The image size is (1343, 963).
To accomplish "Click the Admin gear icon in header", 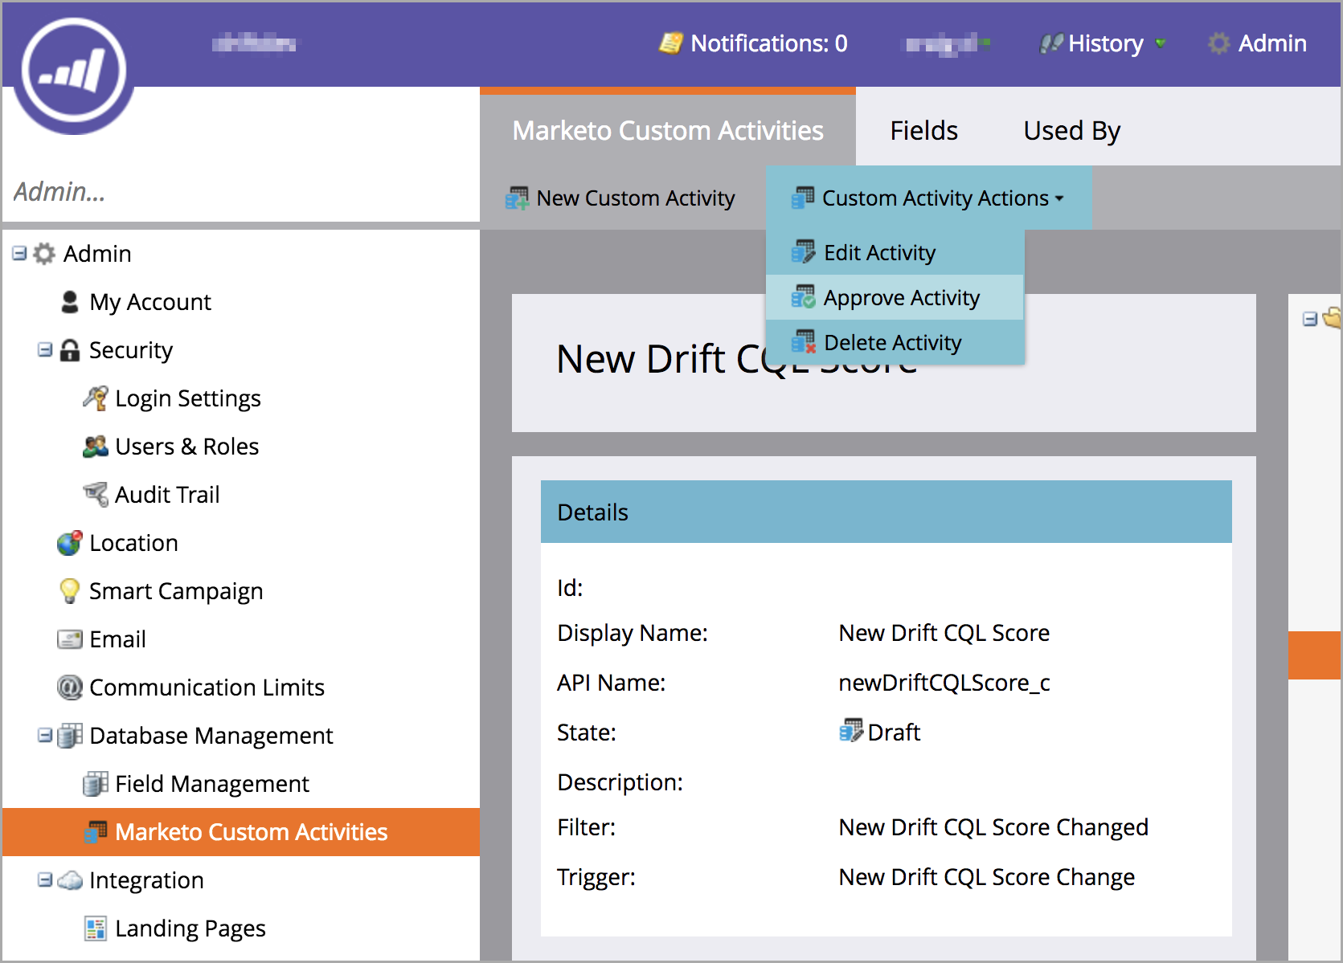I will point(1219,43).
